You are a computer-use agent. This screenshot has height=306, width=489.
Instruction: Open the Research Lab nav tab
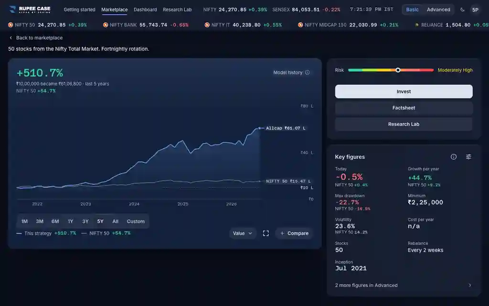click(x=177, y=10)
